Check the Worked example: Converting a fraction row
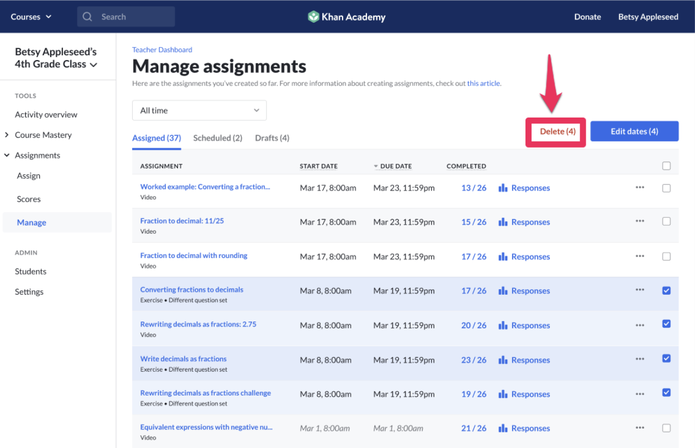Image resolution: width=695 pixels, height=448 pixels. (666, 188)
